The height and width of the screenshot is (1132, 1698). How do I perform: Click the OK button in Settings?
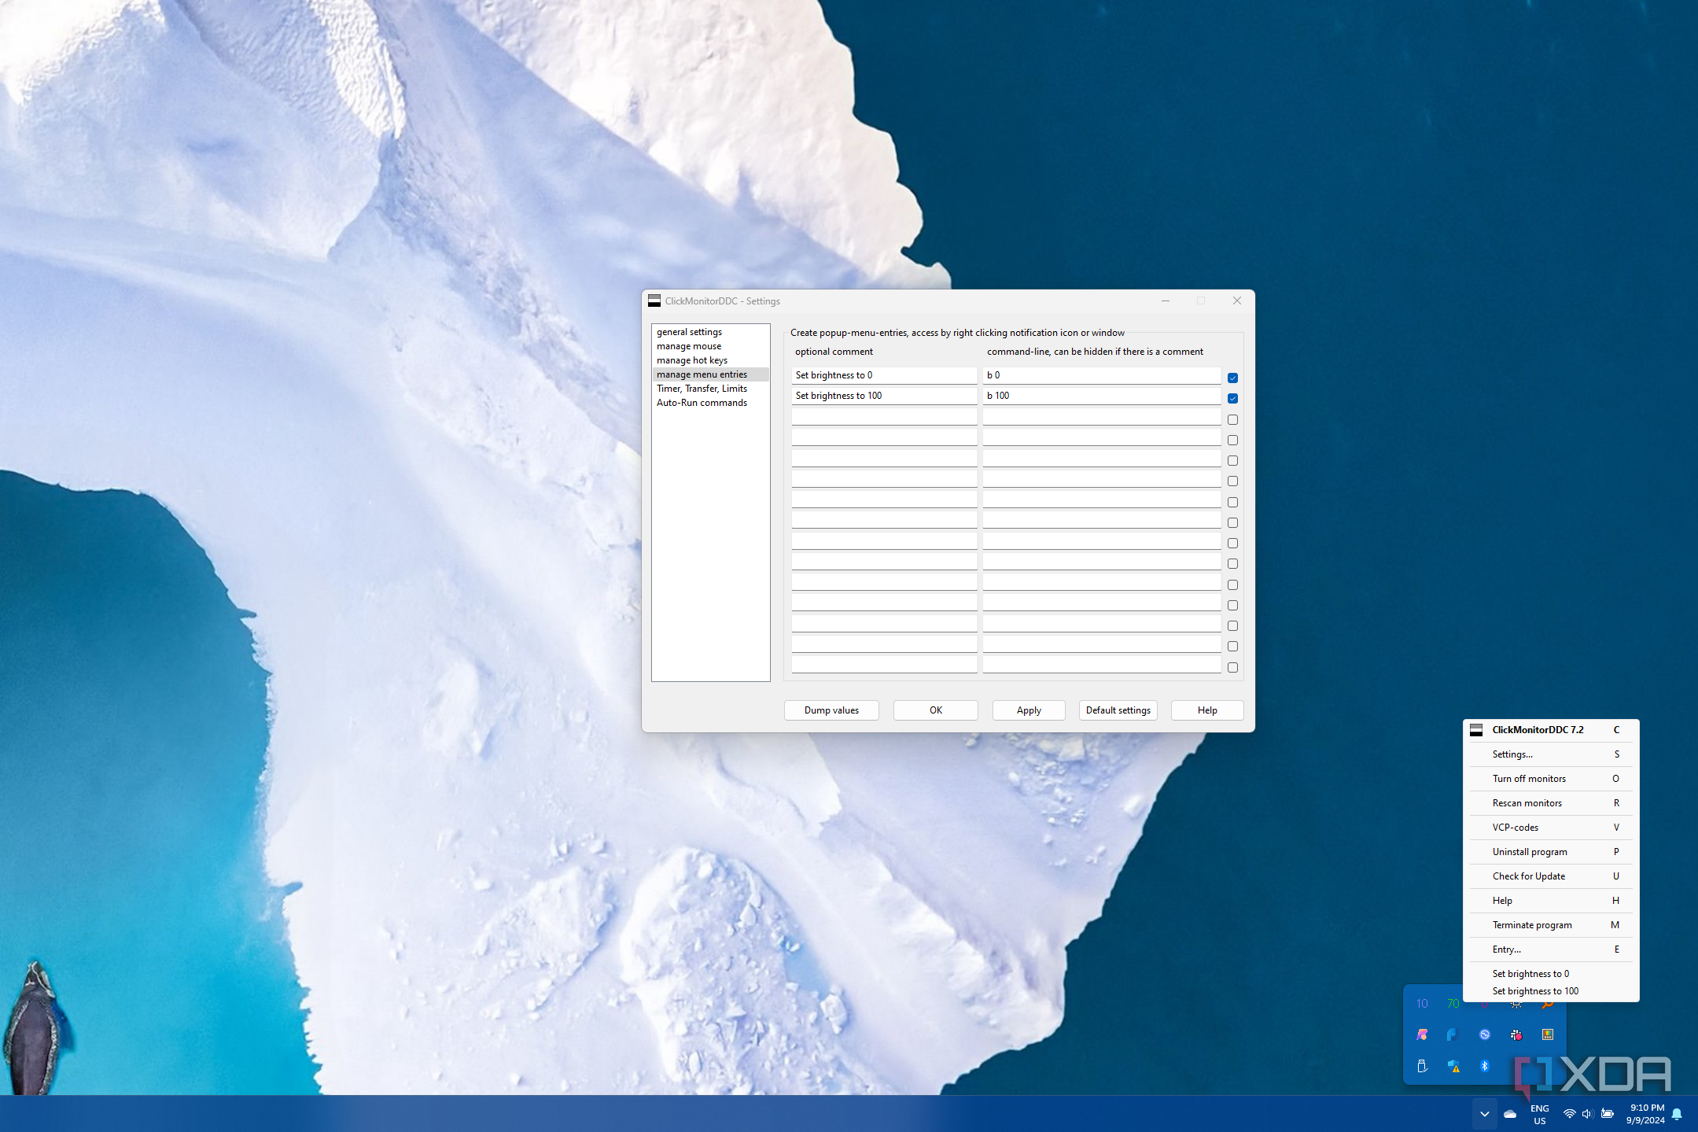click(935, 710)
